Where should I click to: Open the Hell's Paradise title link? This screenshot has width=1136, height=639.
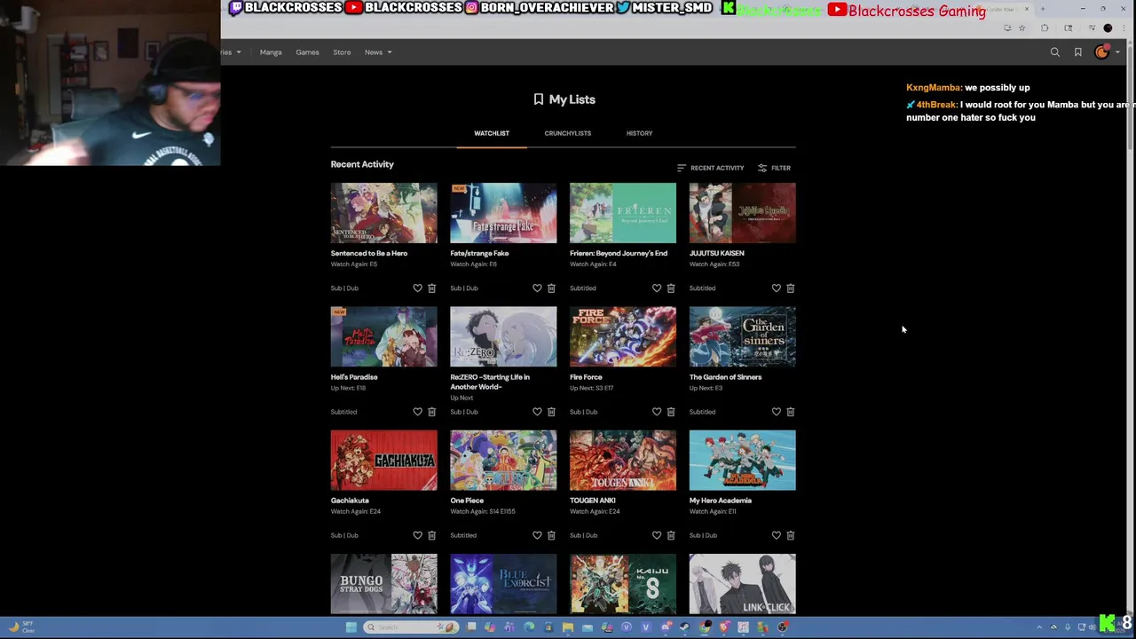(x=354, y=377)
